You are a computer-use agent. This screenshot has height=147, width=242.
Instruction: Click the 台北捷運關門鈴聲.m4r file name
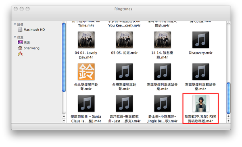[86, 87]
